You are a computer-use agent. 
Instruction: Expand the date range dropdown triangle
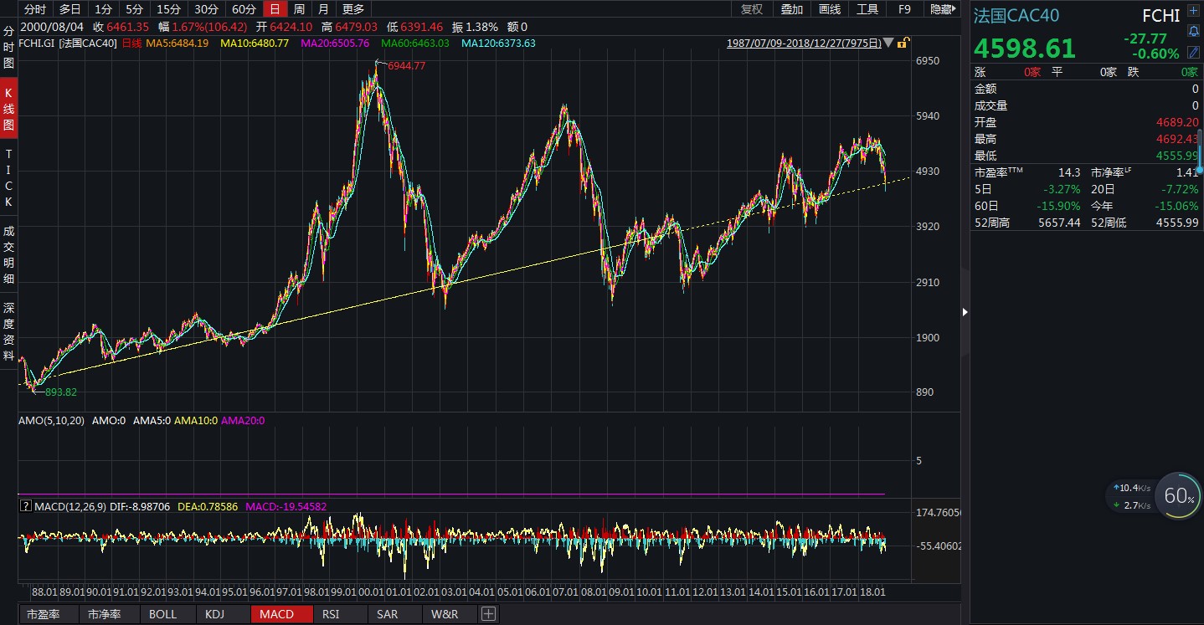(888, 43)
